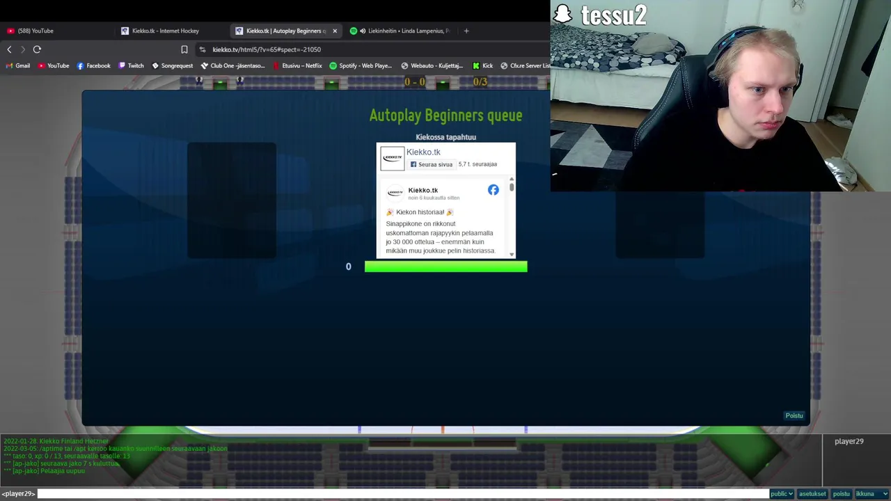Screen dimensions: 891x501
Task: Click the '5,7 t. seuraajaa' follower count
Action: [478, 164]
